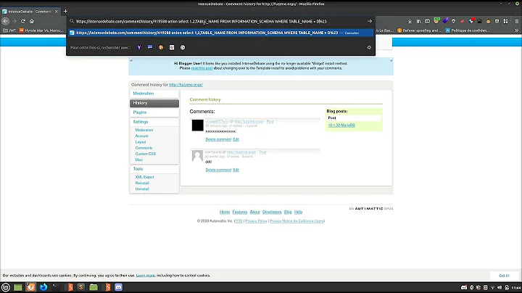Open the Sublime Text taskbar icon
This screenshot has width=522, height=293.
(x=81, y=287)
